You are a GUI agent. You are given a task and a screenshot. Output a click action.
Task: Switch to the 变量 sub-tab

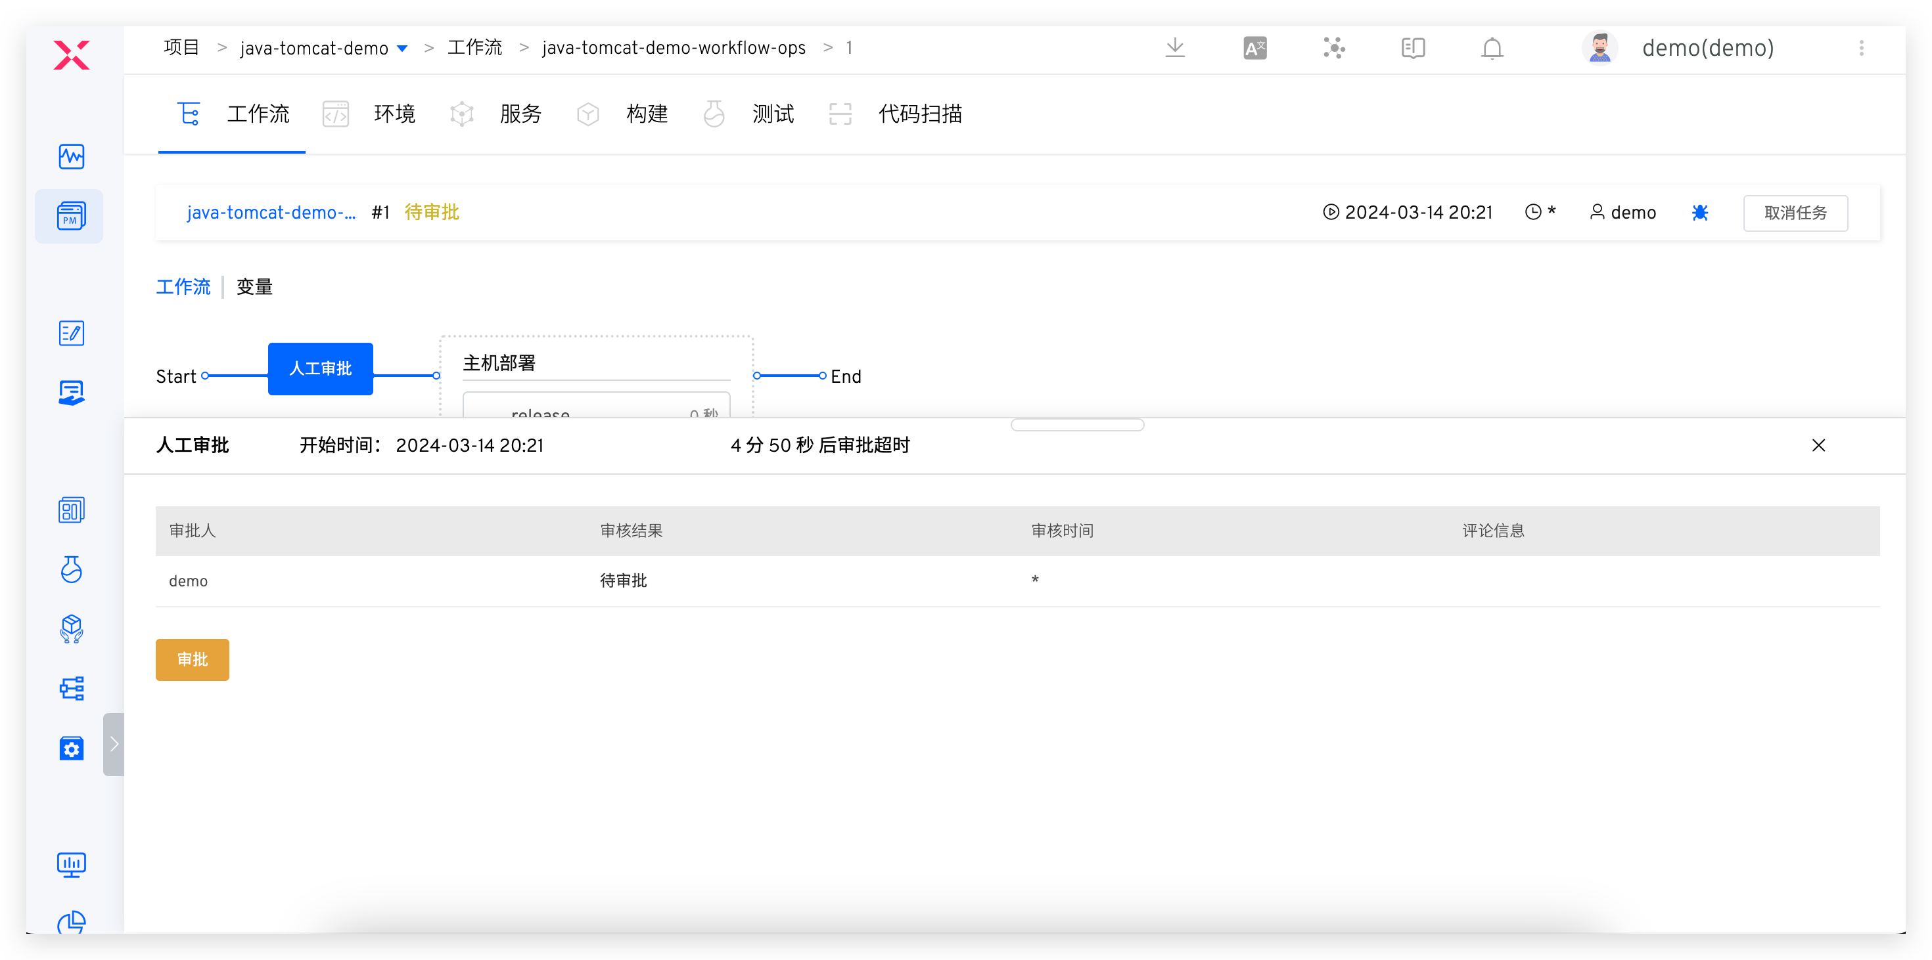tap(254, 287)
